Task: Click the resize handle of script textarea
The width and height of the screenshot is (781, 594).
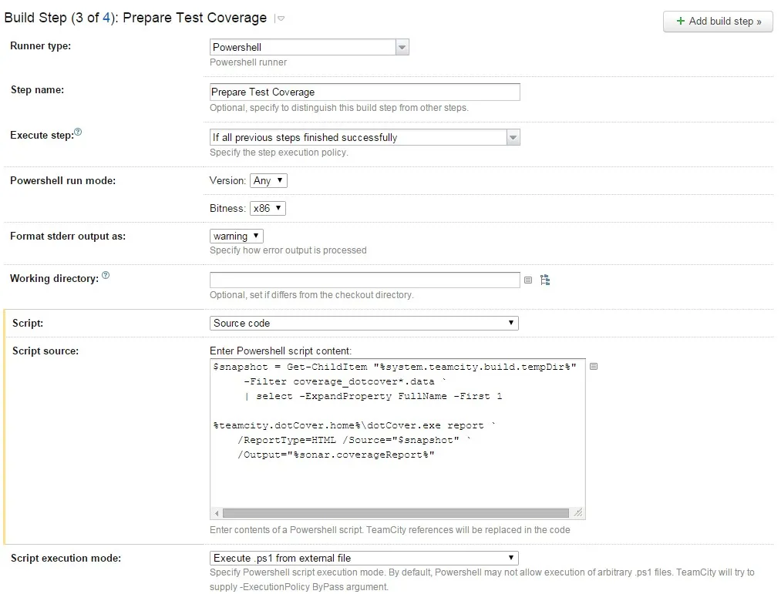Action: (578, 513)
